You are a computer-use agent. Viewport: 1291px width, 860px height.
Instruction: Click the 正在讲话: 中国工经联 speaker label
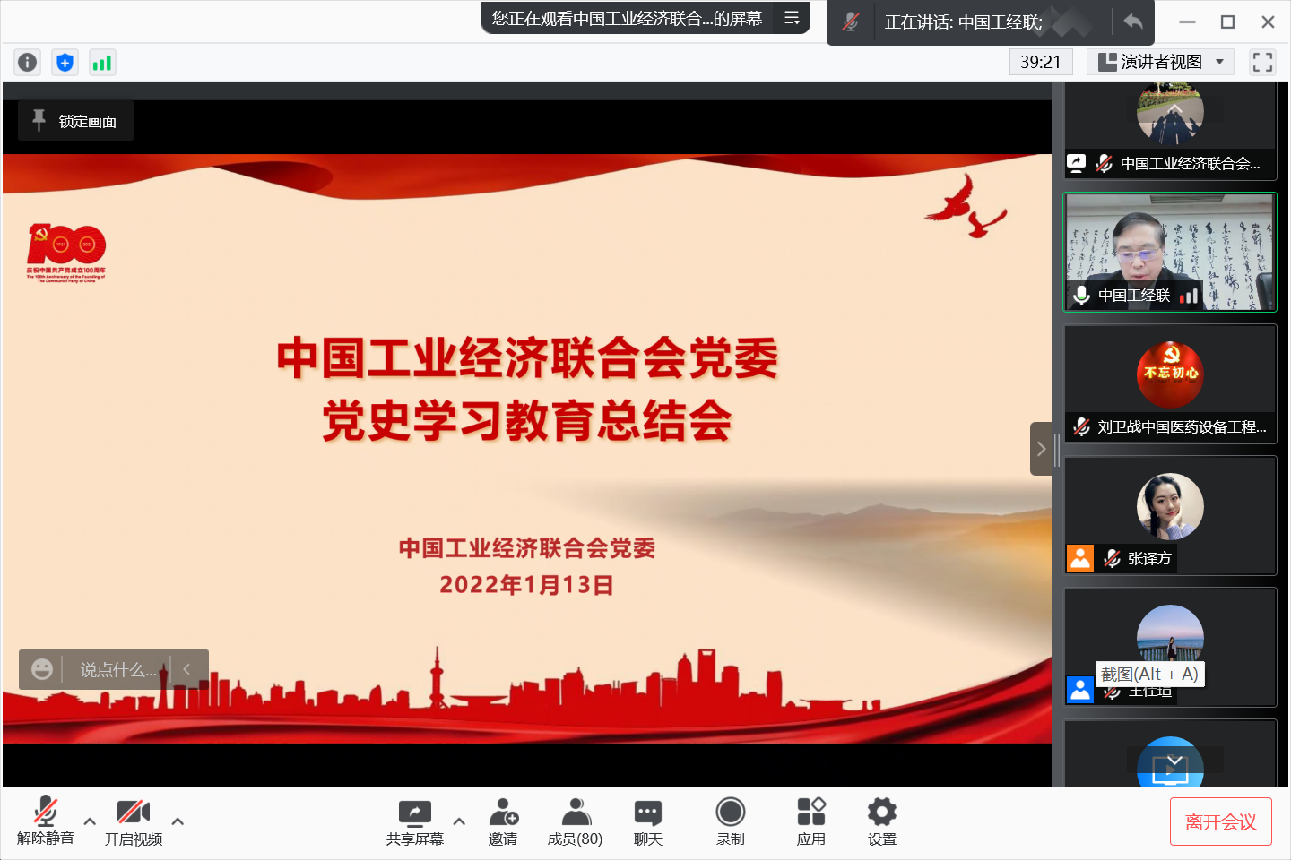tap(963, 21)
